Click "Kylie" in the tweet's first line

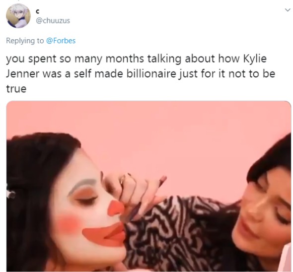click(255, 59)
